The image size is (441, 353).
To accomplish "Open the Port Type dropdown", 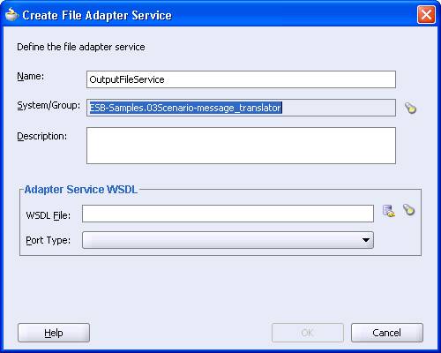I will coord(228,240).
